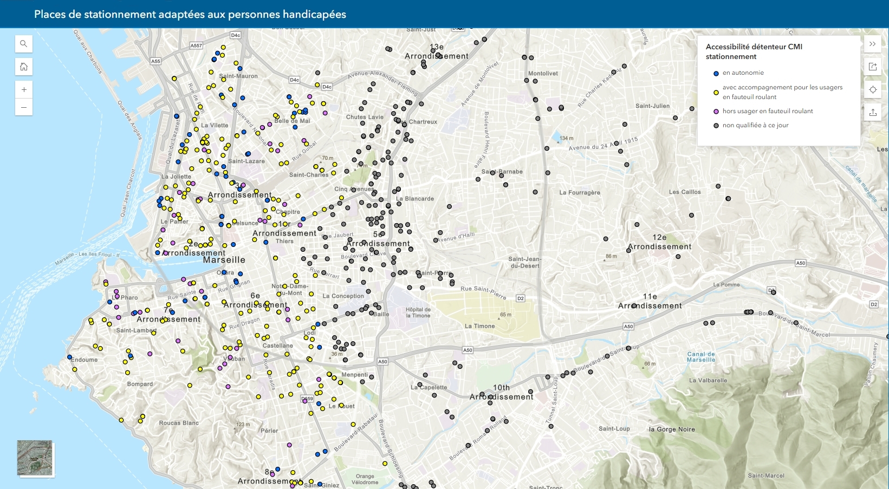Viewport: 889px width, 489px height.
Task: Select 'non qualifiée à ce jour' legend label
Action: point(755,125)
